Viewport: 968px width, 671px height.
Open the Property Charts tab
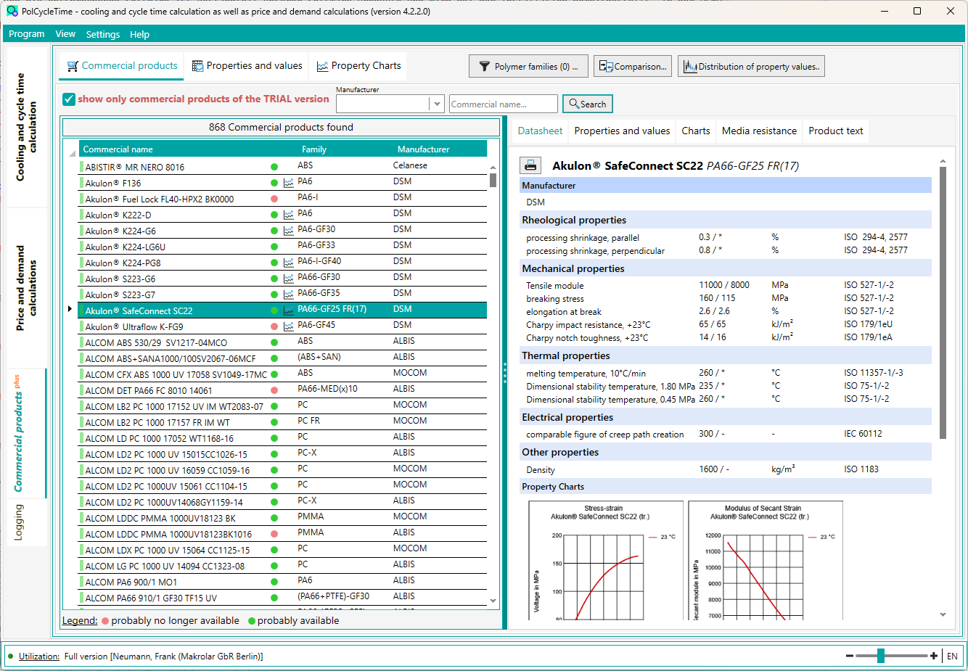point(359,66)
